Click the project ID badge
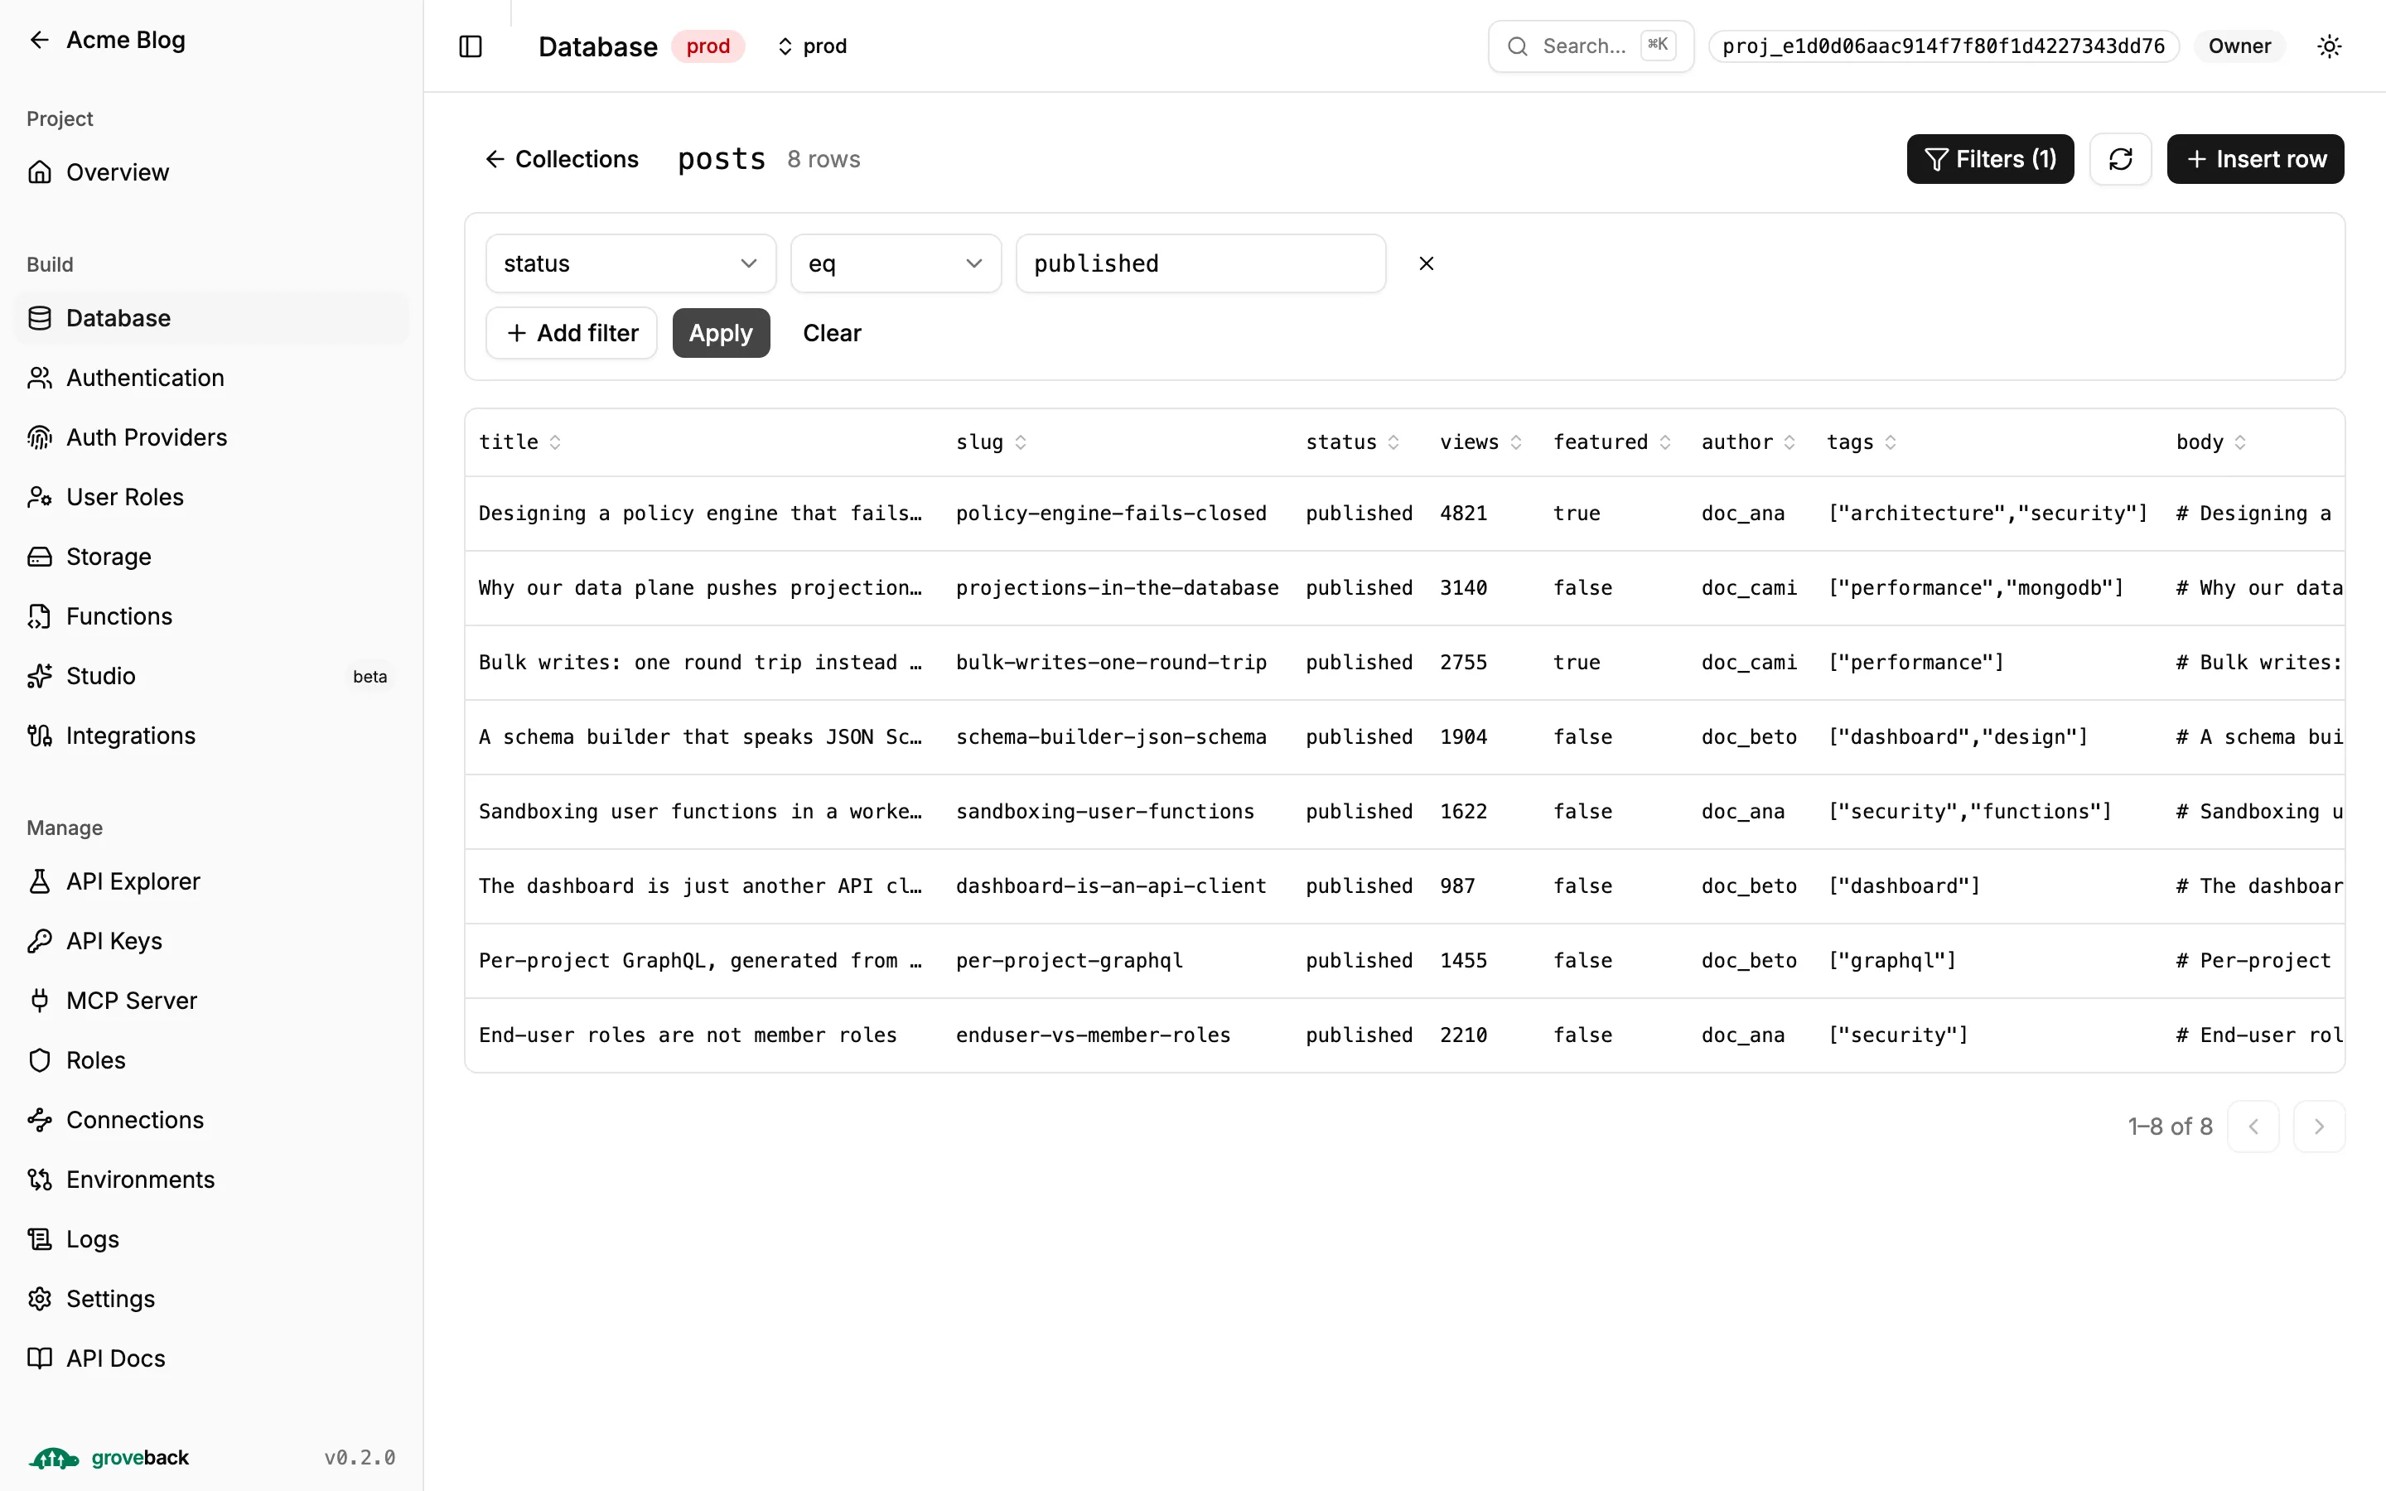 click(1942, 46)
